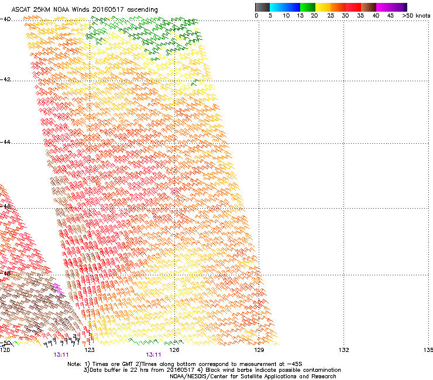Select the brown 35-40 knots legend swatch
Viewport: 433px width, 380px height.
coord(369,7)
